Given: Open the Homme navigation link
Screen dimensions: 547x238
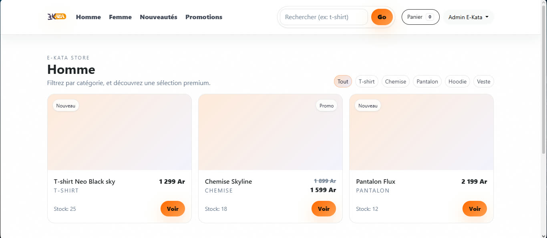Looking at the screenshot, I should [88, 17].
